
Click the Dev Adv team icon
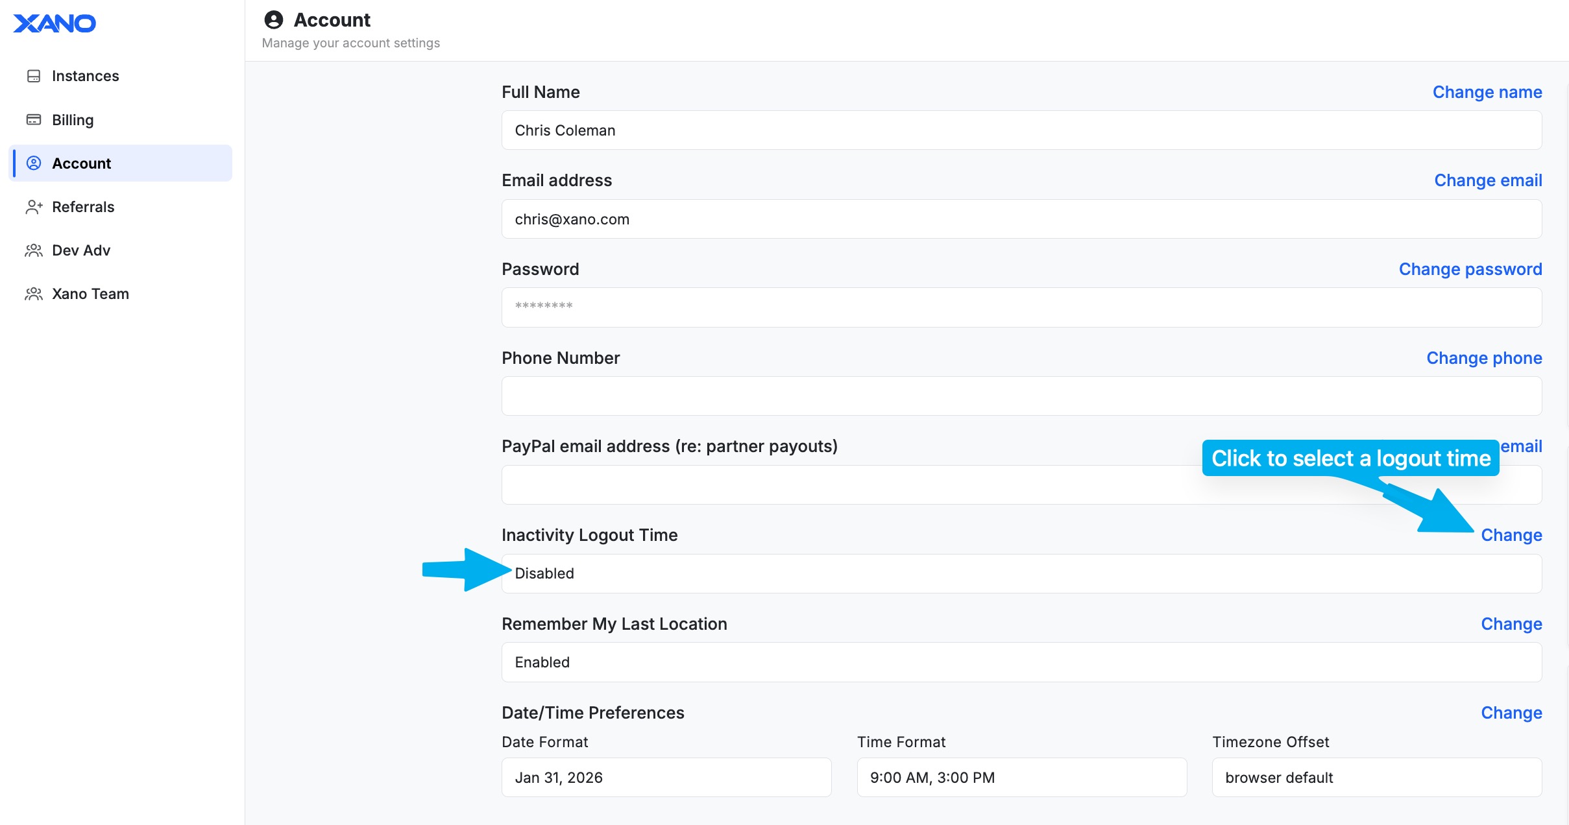point(34,250)
